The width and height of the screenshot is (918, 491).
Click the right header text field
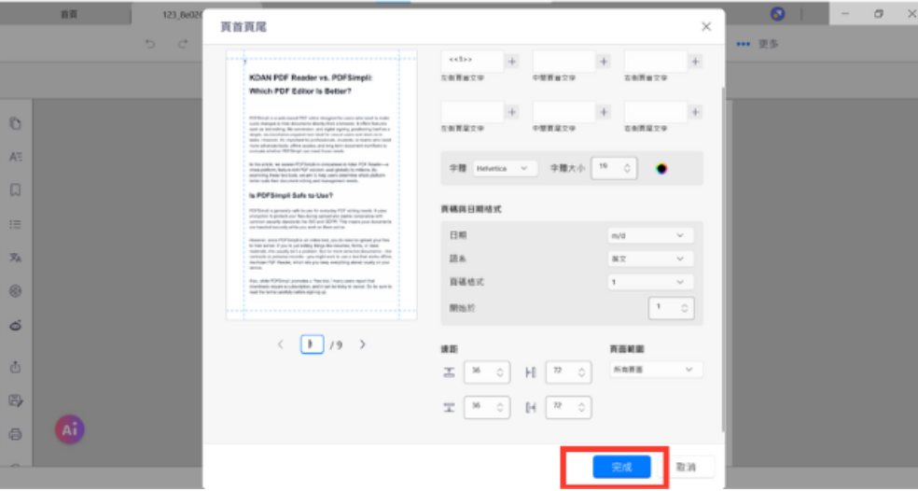656,61
